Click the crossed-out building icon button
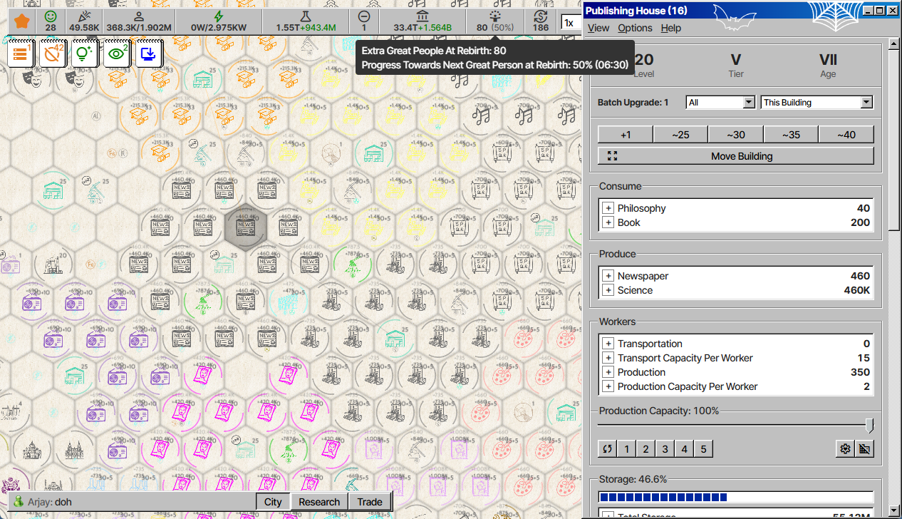 coord(864,449)
